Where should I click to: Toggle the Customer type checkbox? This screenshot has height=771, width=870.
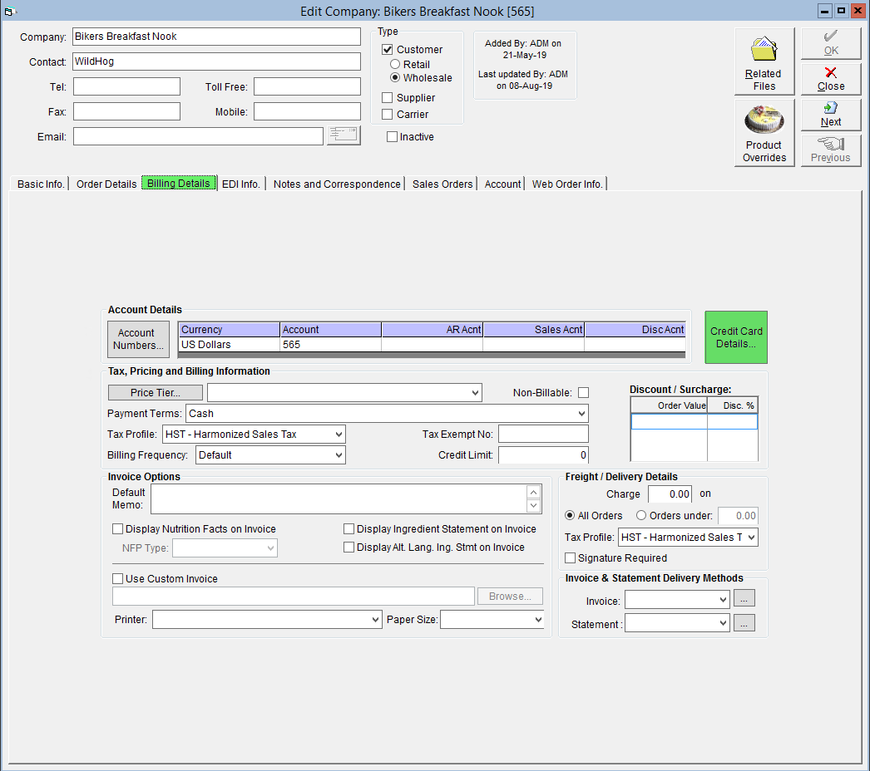388,49
